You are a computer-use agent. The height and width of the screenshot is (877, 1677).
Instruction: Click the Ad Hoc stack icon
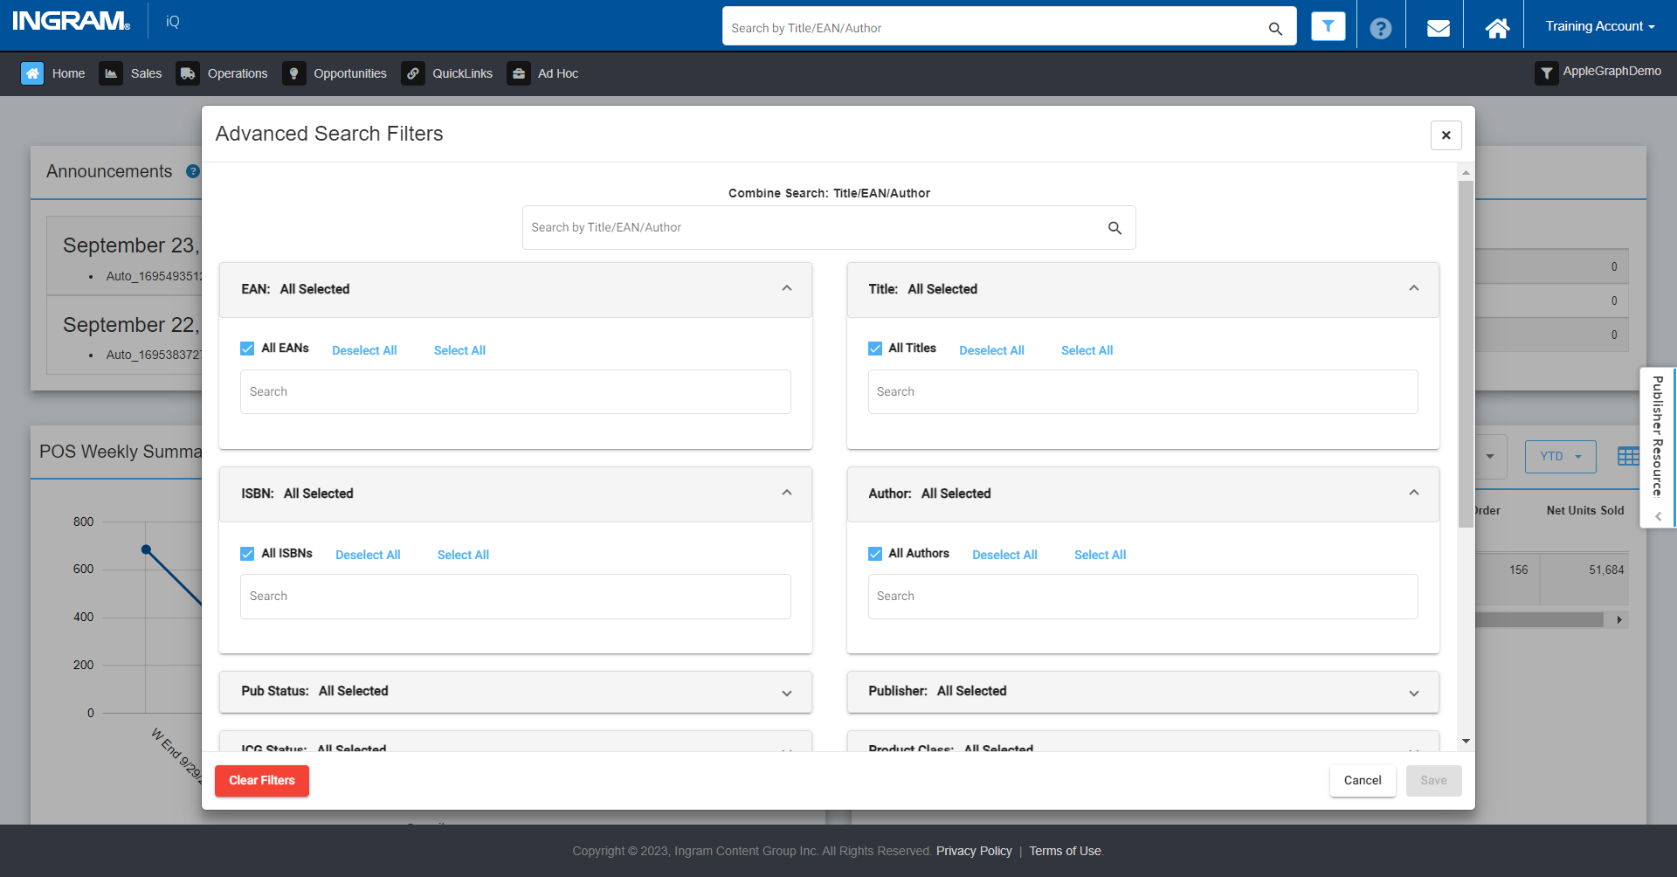(x=519, y=73)
